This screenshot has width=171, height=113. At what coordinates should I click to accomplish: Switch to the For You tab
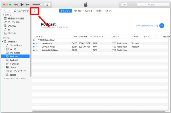78,11
